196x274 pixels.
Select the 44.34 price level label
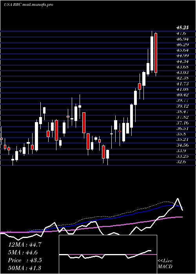pos(182,61)
